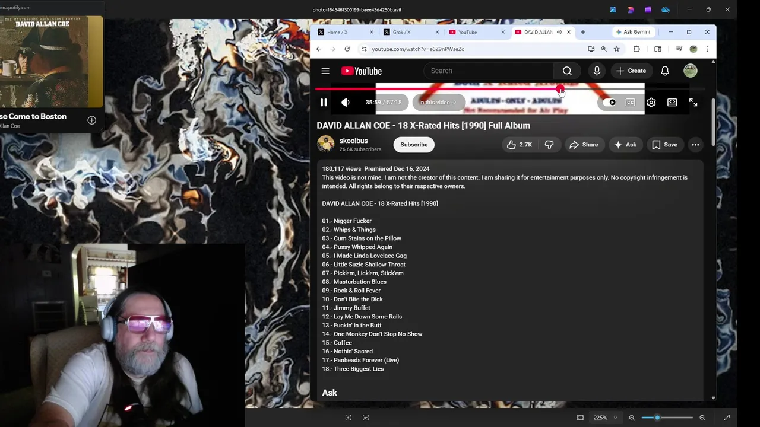Screen dimensions: 760x427
Task: Like the video with thumbs up
Action: pos(519,145)
